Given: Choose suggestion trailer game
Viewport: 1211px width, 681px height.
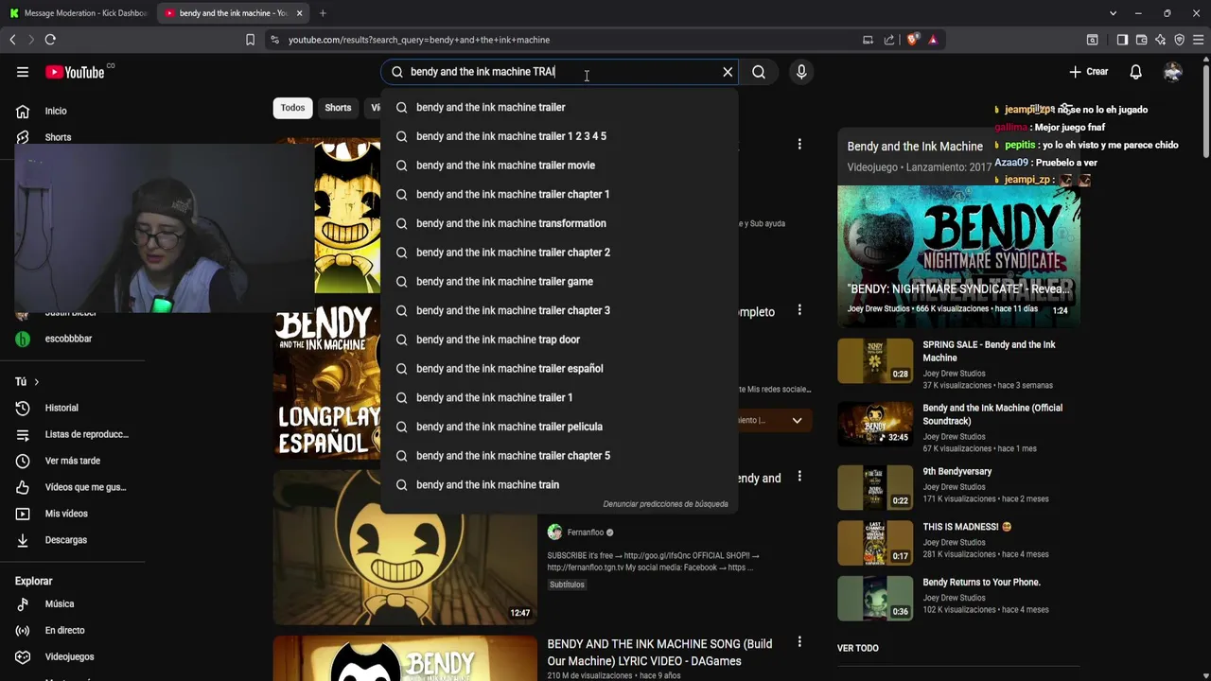Looking at the screenshot, I should [x=559, y=282].
